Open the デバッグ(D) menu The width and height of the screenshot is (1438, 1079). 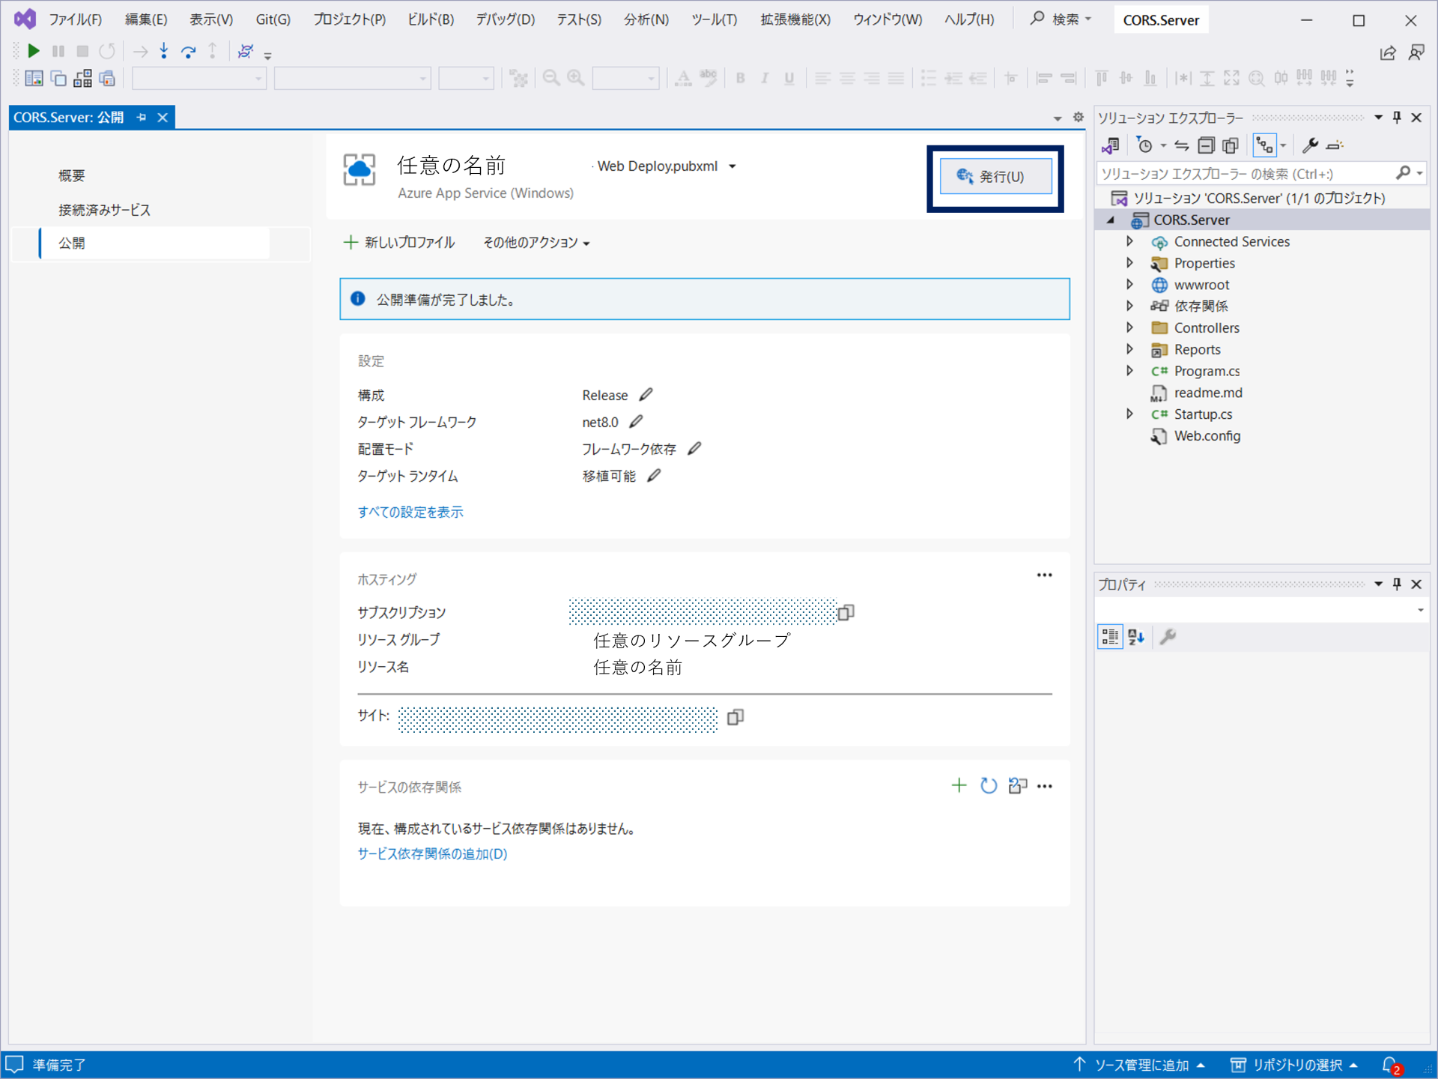point(506,19)
